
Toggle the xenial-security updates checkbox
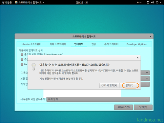pyautogui.click(x=22, y=54)
